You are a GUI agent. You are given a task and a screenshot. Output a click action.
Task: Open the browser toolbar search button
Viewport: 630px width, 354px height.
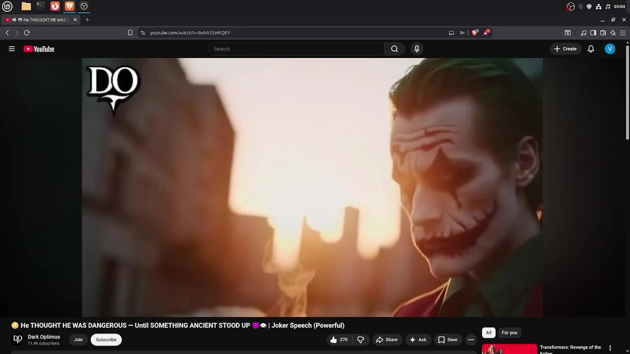click(x=567, y=33)
